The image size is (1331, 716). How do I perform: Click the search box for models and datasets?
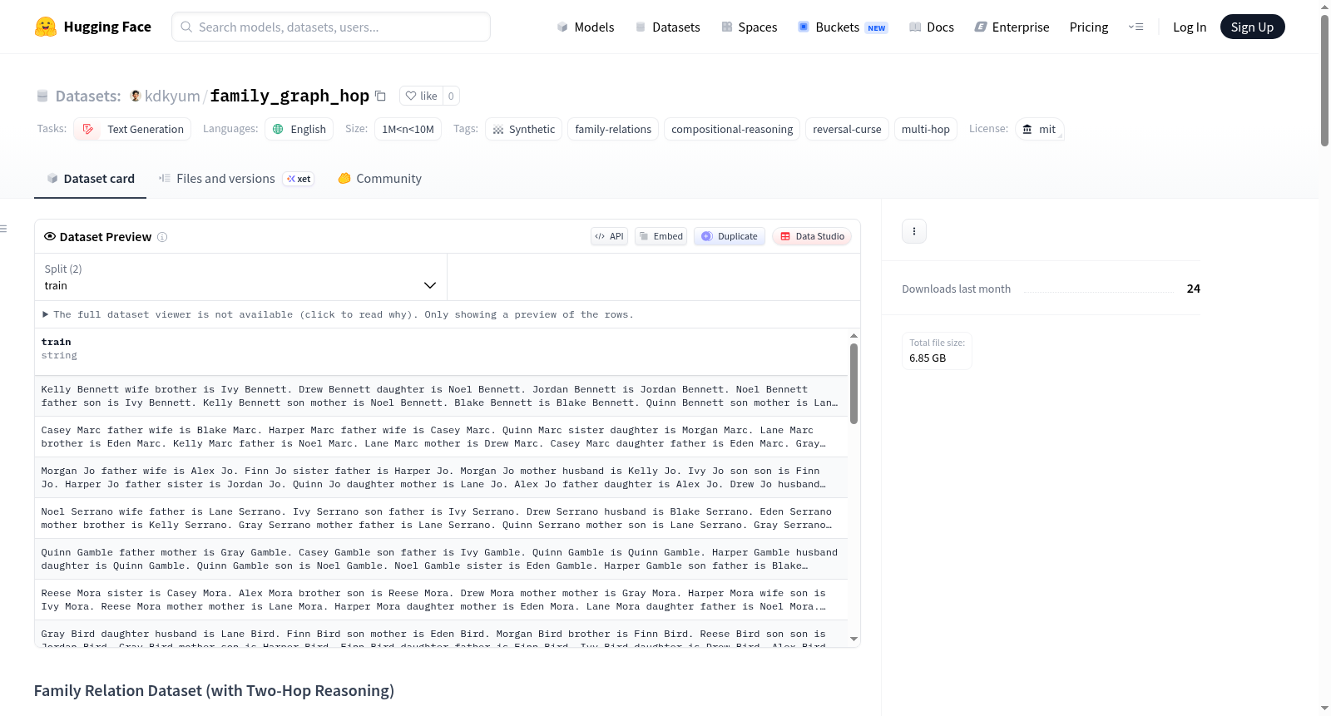331,27
